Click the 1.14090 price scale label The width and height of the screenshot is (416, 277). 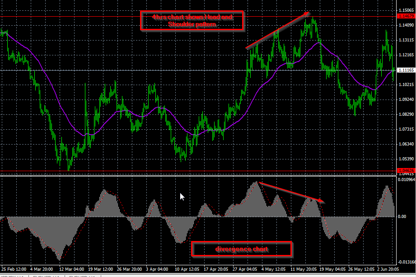(406, 25)
